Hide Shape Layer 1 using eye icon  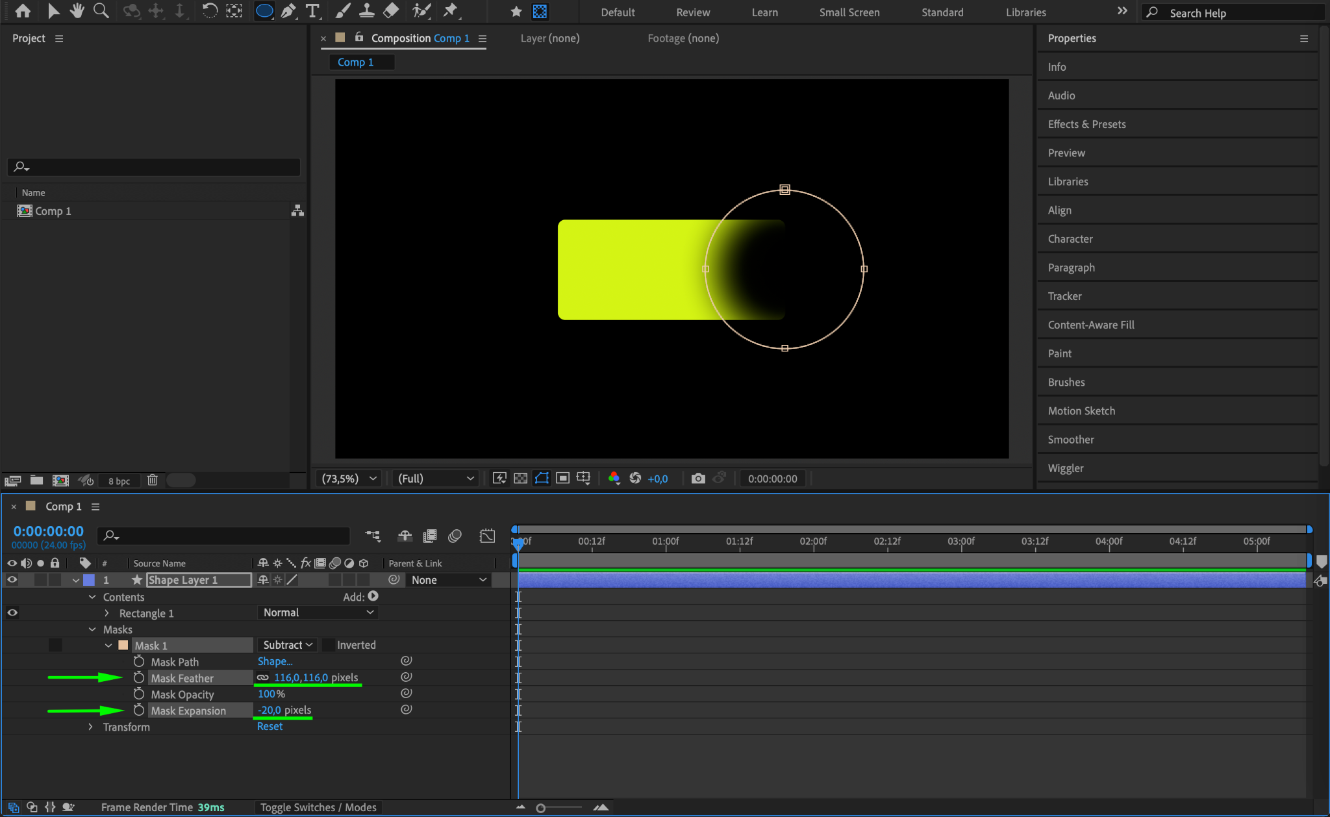[12, 580]
